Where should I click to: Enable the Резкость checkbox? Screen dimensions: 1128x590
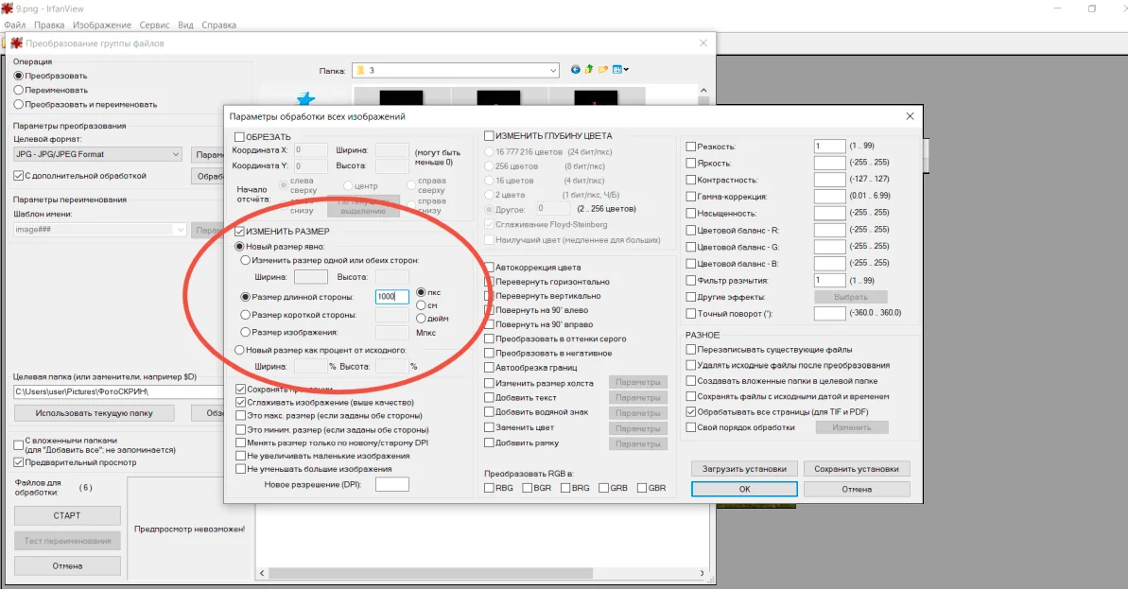coord(690,147)
